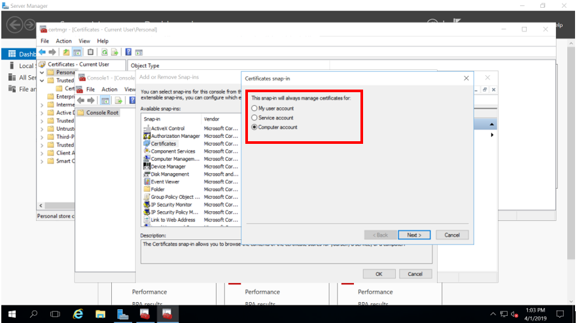Screen dimensions: 577x323
Task: Open Task View from taskbar
Action: [x=55, y=314]
